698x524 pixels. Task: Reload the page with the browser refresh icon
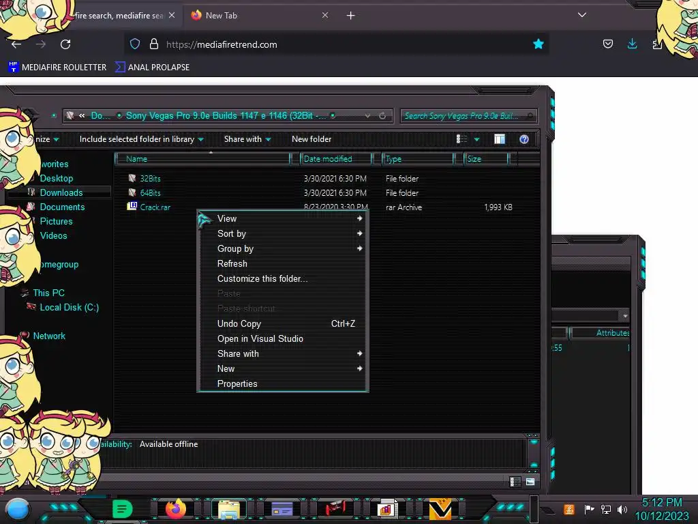click(x=65, y=44)
